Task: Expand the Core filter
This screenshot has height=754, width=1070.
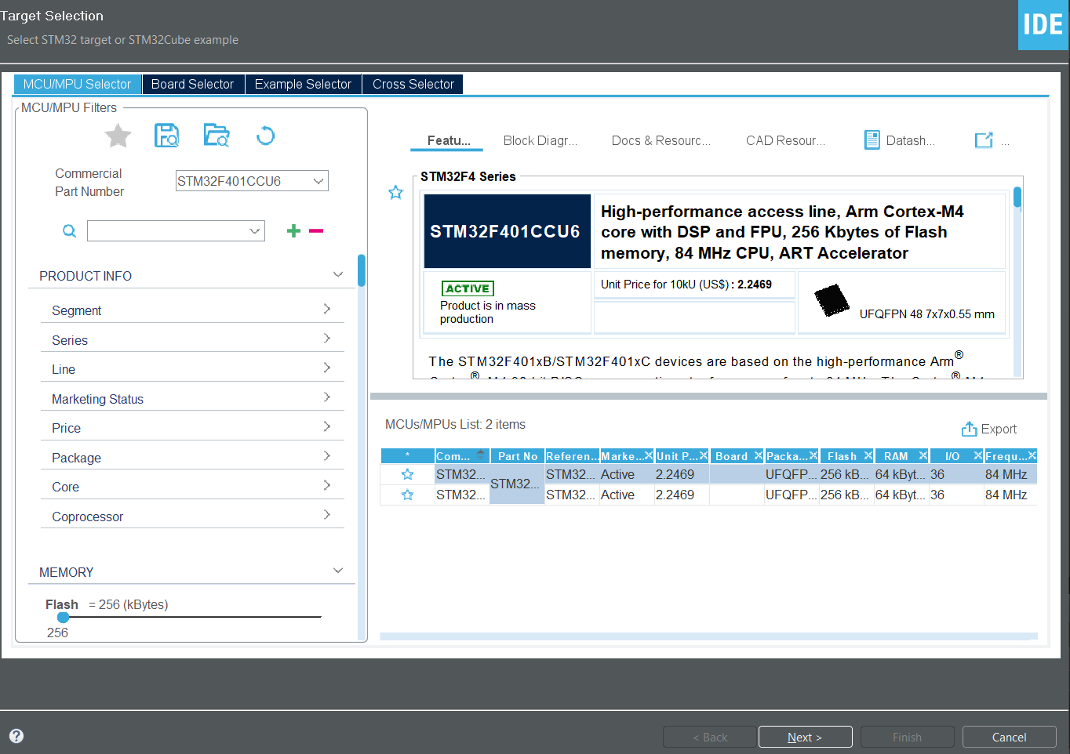Action: click(x=327, y=485)
